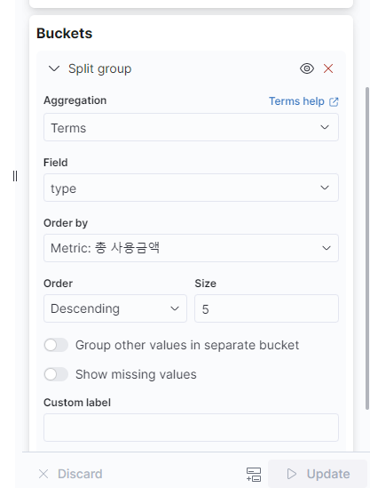Click the Custom label text field

pyautogui.click(x=191, y=428)
